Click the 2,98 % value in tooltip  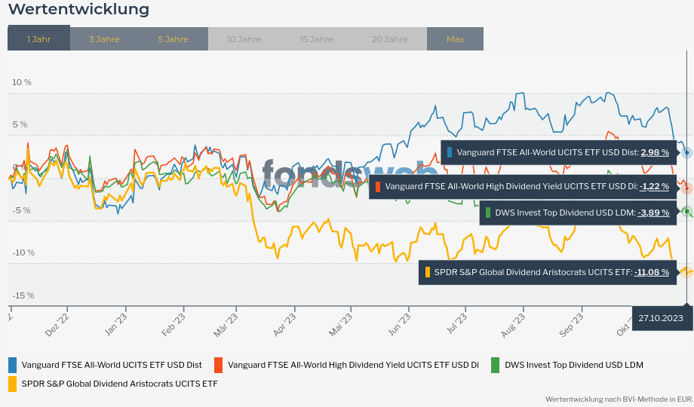(x=655, y=152)
